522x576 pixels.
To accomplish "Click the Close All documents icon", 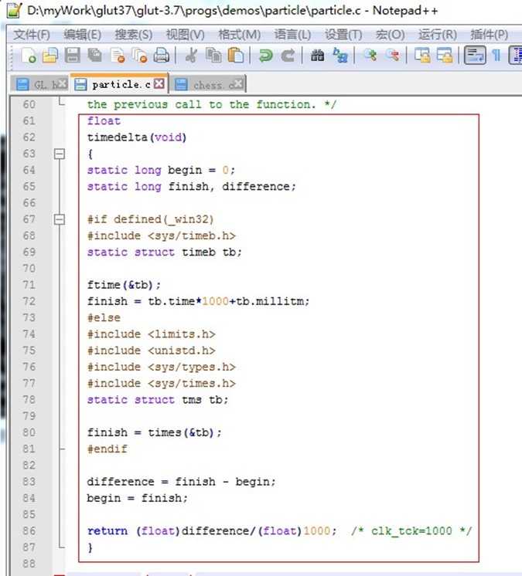I will coord(139,56).
